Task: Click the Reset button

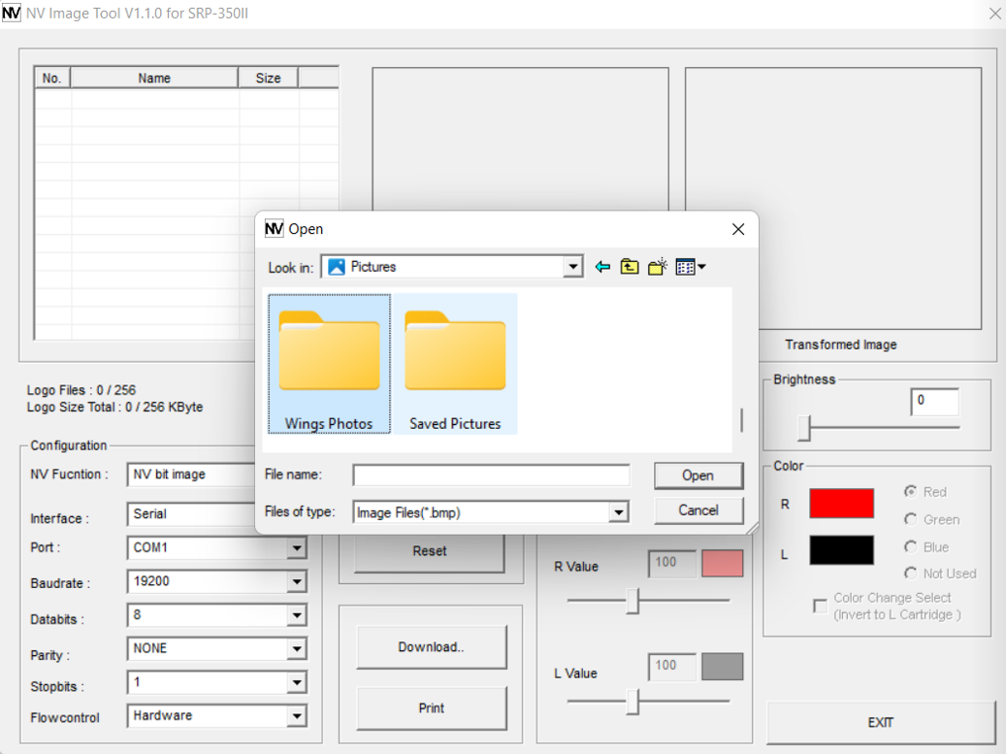Action: click(429, 551)
